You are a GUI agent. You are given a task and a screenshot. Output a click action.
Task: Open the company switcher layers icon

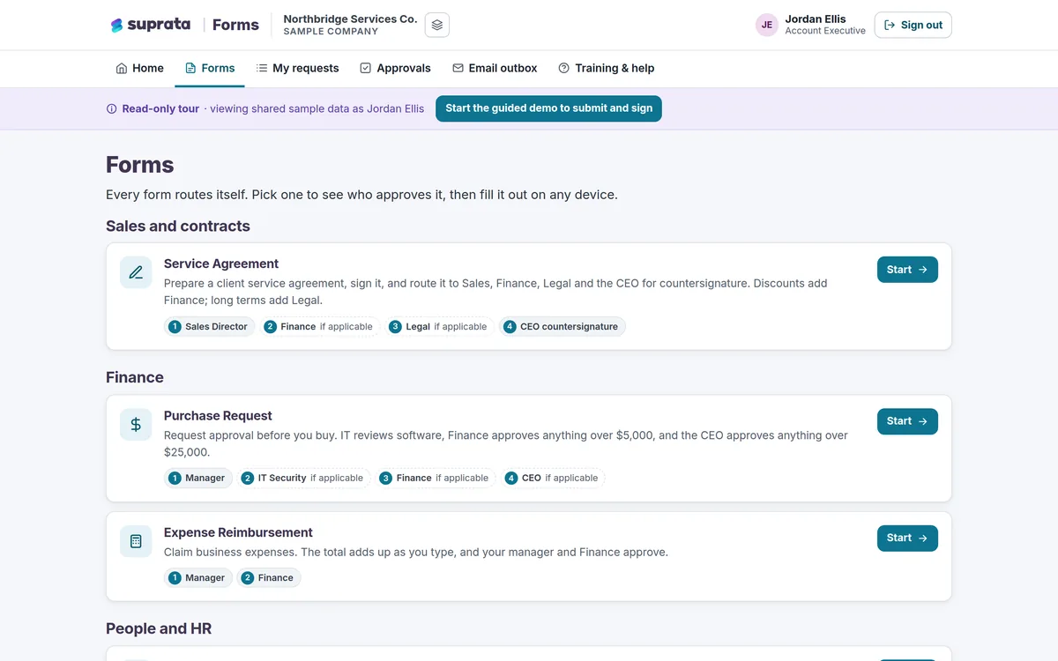click(x=437, y=25)
